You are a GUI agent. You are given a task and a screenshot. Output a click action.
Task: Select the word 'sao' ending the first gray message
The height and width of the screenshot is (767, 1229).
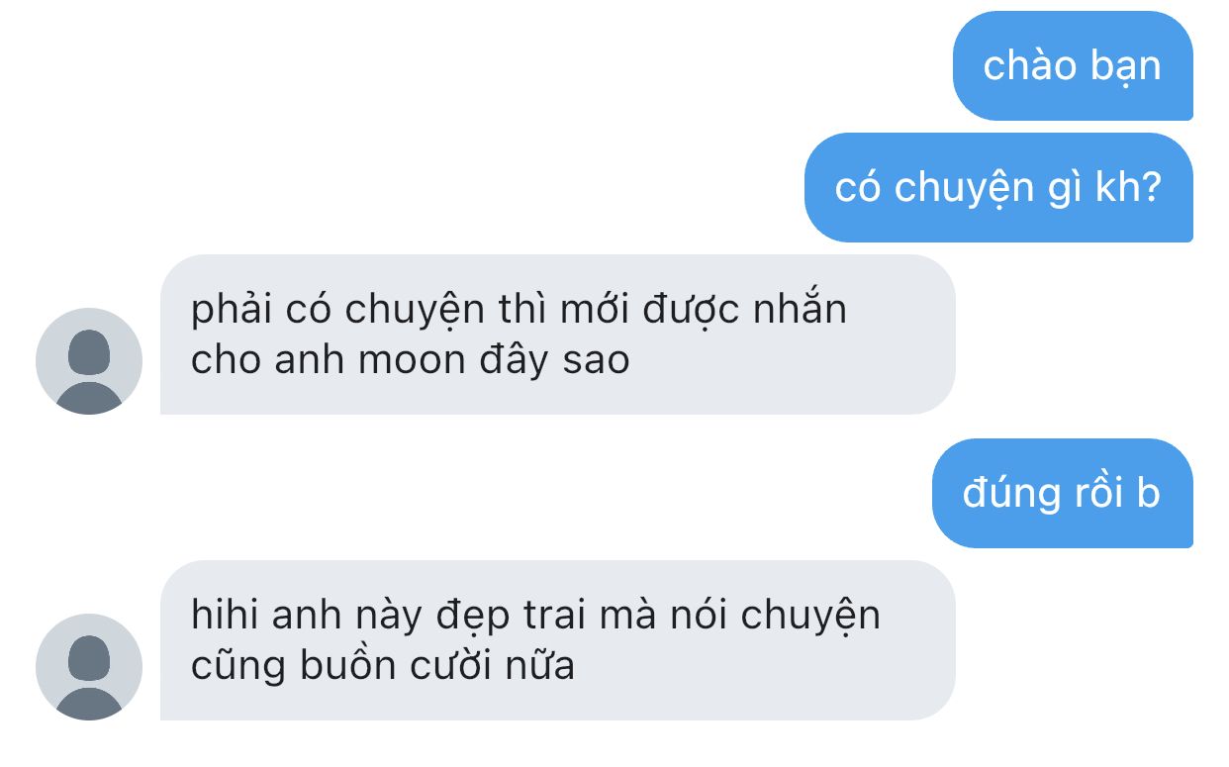(x=597, y=361)
